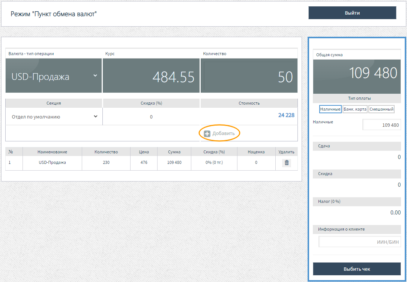The image size is (407, 282).
Task: Click the Налог (0 %) label
Action: 329,202
